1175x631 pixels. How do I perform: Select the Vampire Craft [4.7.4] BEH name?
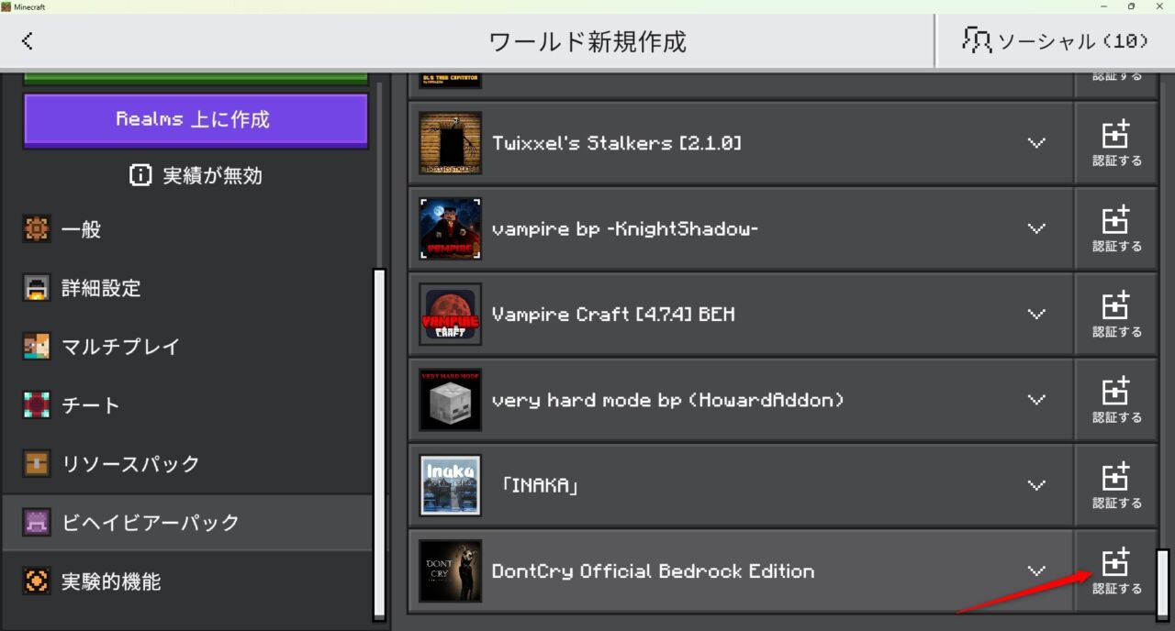pos(613,314)
